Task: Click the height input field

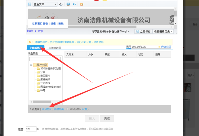Action: (x=30, y=129)
